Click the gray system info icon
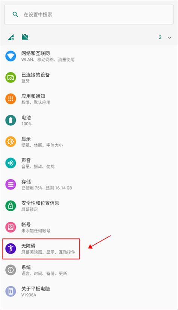 (11, 270)
